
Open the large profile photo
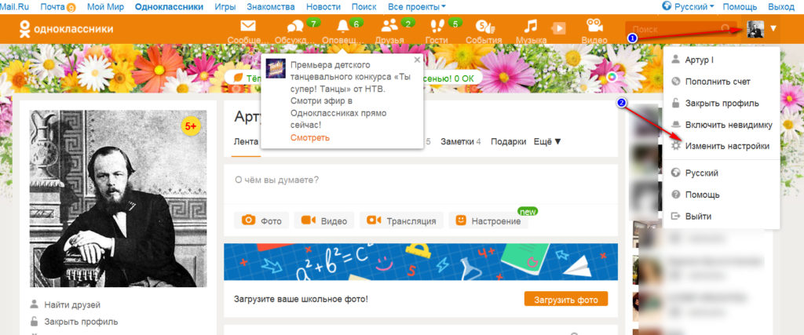click(119, 198)
